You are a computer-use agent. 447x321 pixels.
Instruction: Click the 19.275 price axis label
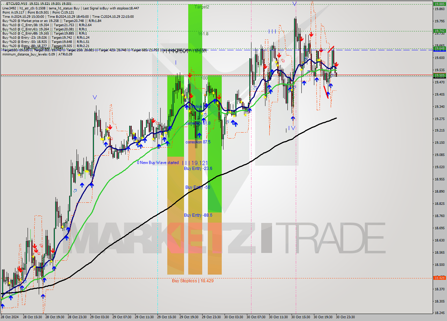pyautogui.click(x=439, y=118)
